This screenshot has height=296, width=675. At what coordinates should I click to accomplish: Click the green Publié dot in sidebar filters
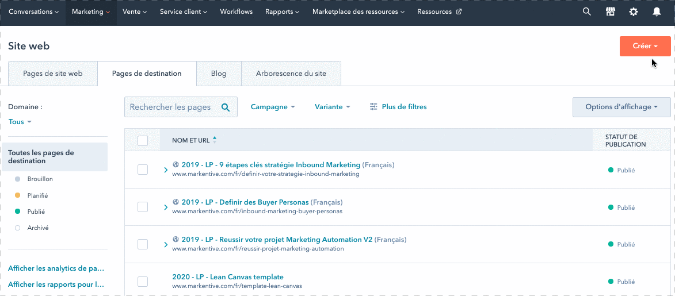coord(18,212)
